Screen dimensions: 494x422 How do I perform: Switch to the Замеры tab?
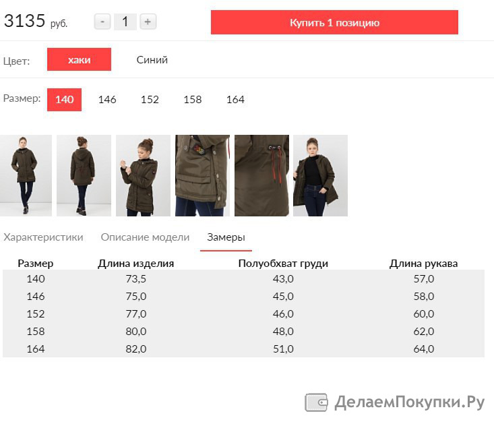pos(226,237)
